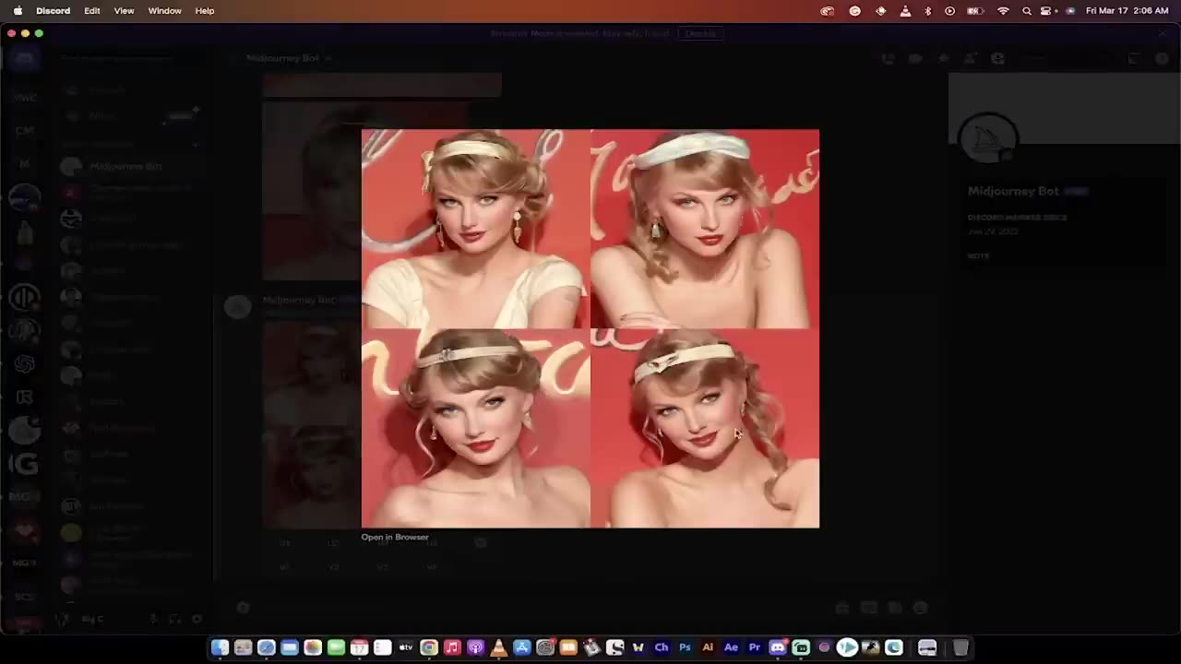Open System Preferences from the dock
This screenshot has width=1181, height=664.
point(545,647)
